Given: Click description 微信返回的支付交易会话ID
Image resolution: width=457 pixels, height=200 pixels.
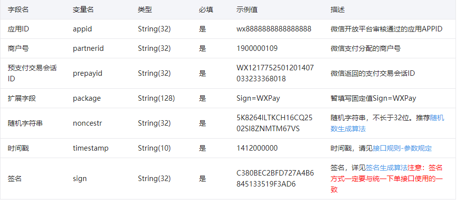Looking at the screenshot, I should pos(372,73).
